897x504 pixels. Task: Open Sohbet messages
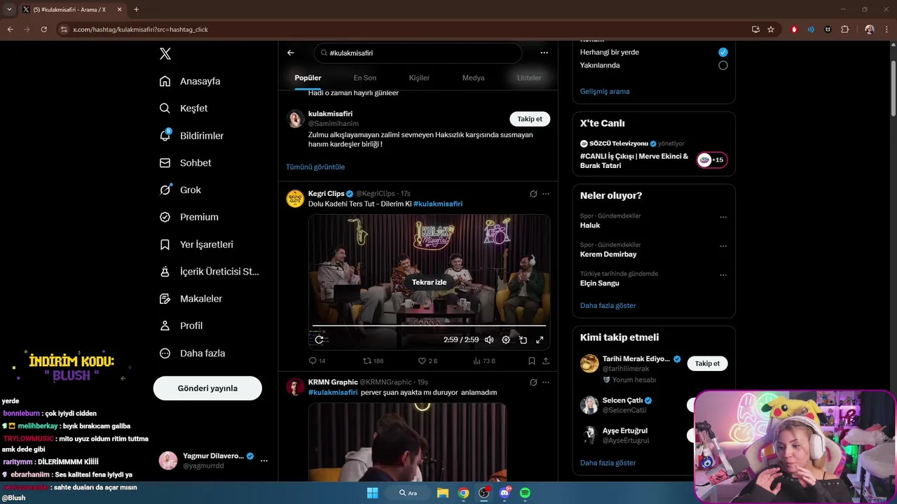[185, 163]
